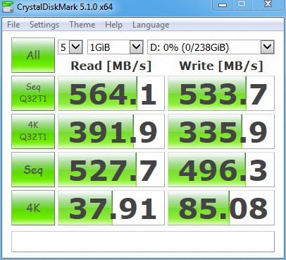Select the Seq write result 496.3
Screen dimensions: 286x260
[x=221, y=170]
